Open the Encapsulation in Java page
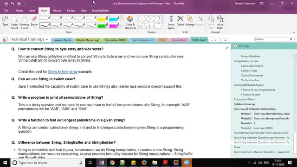 (246, 61)
